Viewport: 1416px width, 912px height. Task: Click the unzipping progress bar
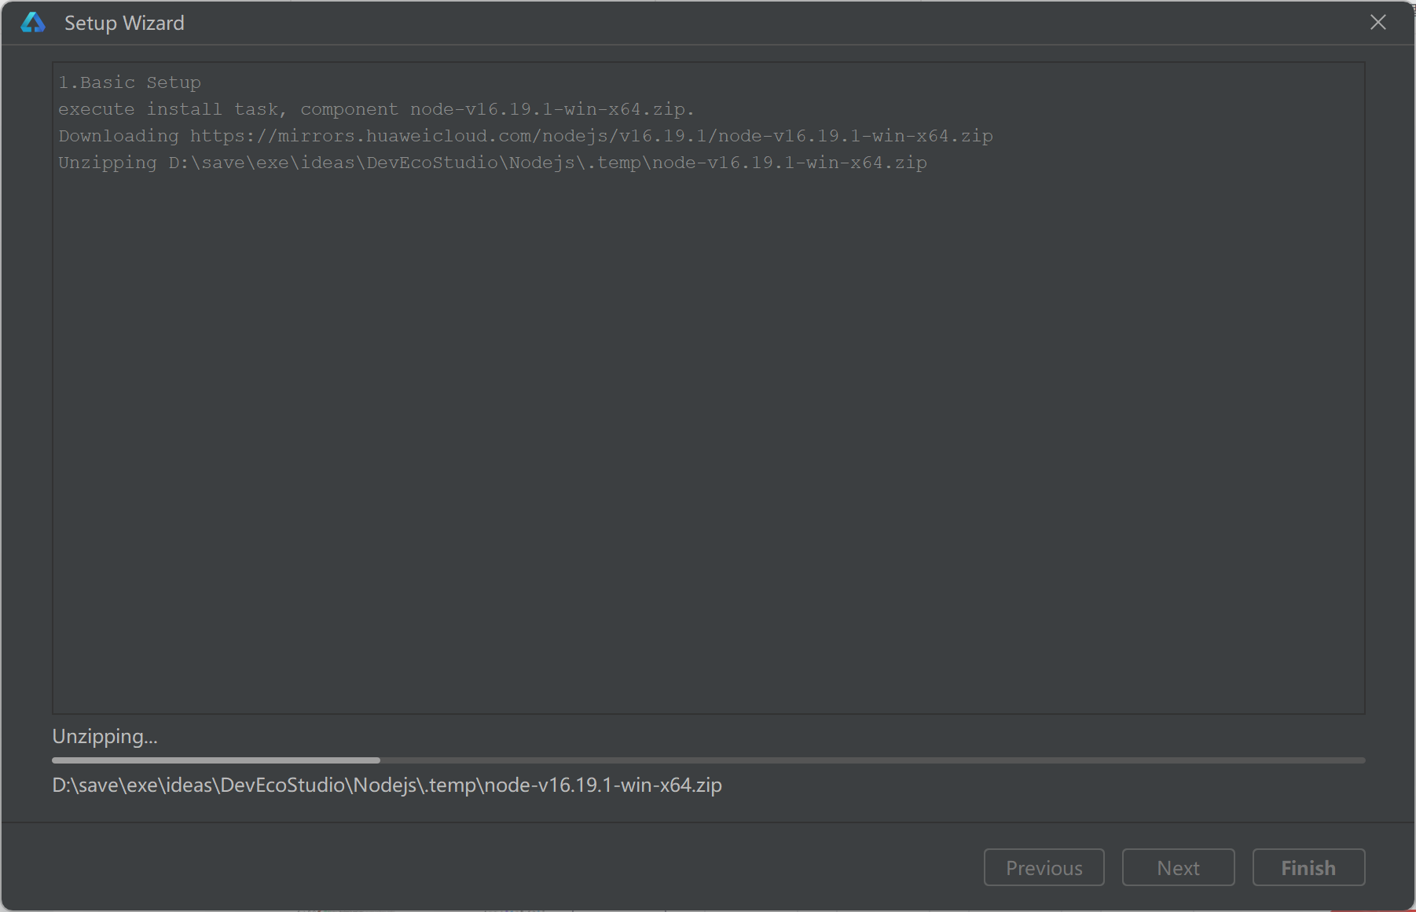click(x=708, y=760)
